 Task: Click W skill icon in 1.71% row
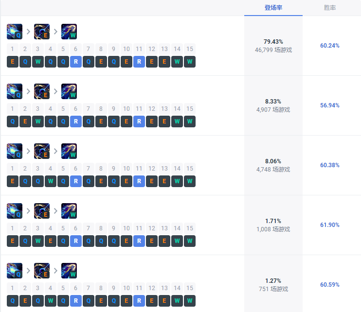click(x=69, y=211)
